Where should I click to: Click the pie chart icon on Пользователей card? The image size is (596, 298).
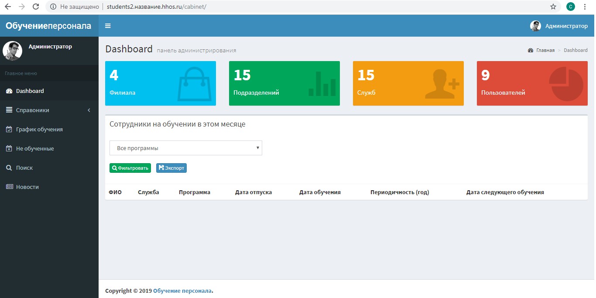[x=566, y=84]
